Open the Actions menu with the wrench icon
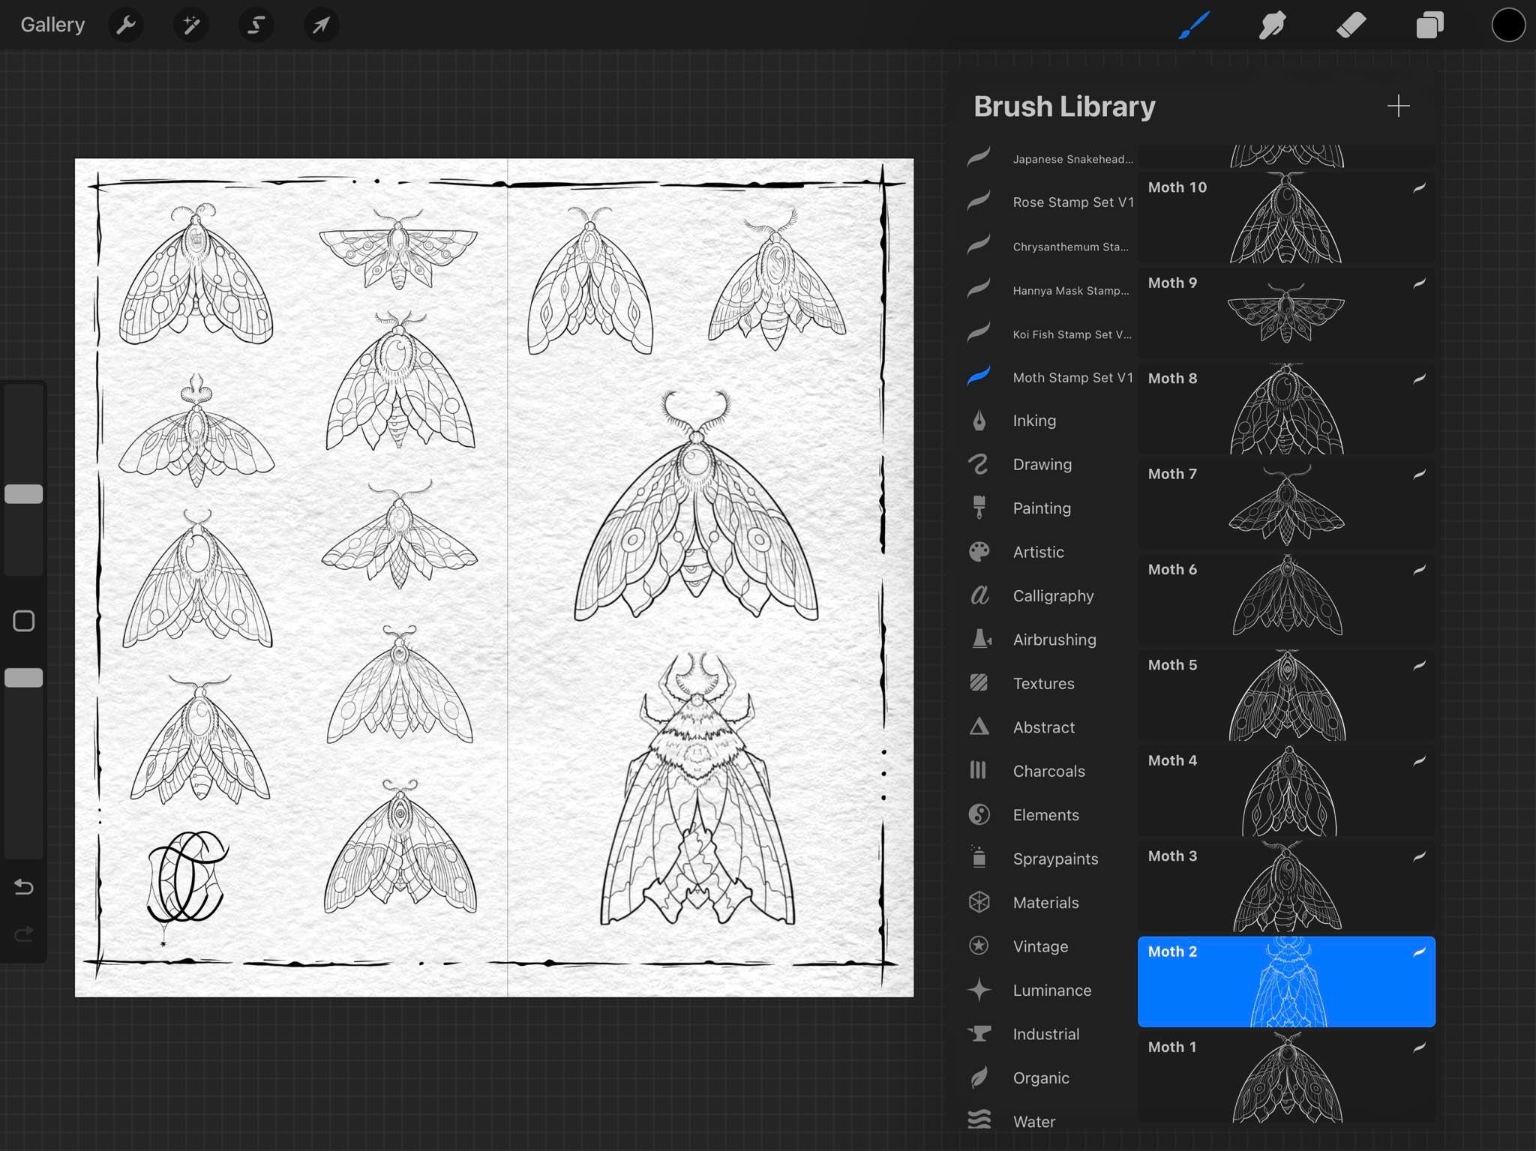Image resolution: width=1536 pixels, height=1151 pixels. click(126, 25)
